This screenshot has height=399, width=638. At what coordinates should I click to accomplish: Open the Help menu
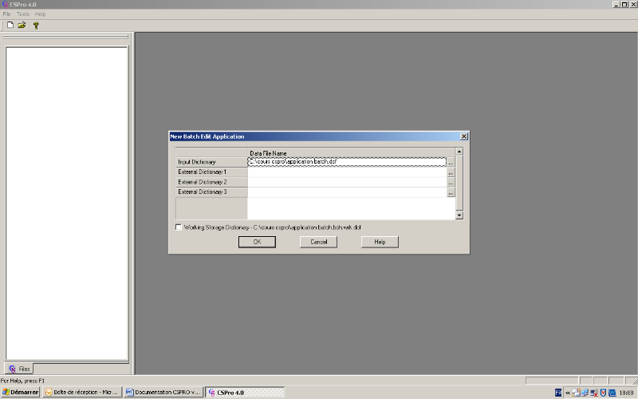click(41, 14)
